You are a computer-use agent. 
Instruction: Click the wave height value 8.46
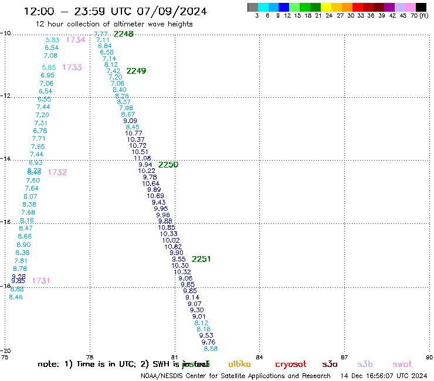[x=16, y=297]
